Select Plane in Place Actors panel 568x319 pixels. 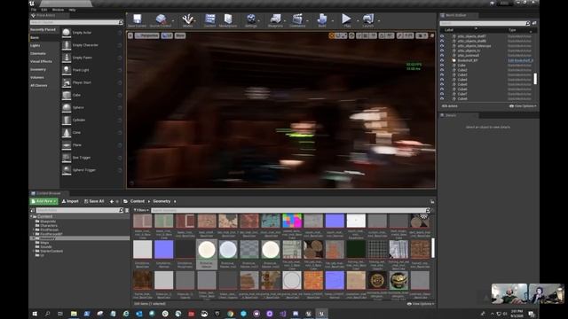coord(91,145)
